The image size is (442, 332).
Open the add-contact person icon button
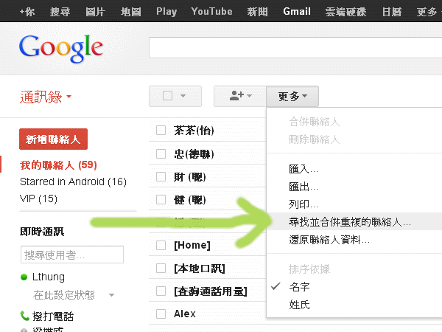240,96
